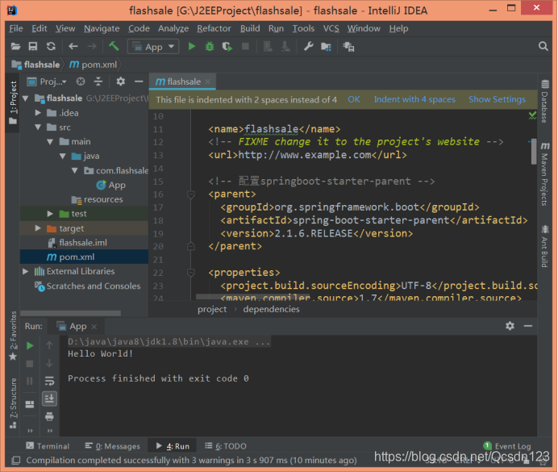The height and width of the screenshot is (472, 558).
Task: Open the Refactor menu
Action: [x=214, y=28]
